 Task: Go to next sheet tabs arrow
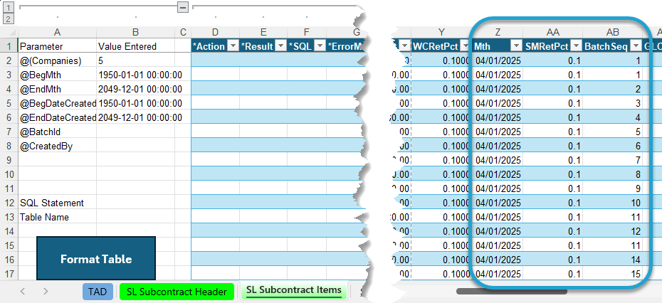[x=46, y=291]
